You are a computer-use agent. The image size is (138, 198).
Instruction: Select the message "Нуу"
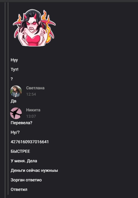[x=14, y=60]
